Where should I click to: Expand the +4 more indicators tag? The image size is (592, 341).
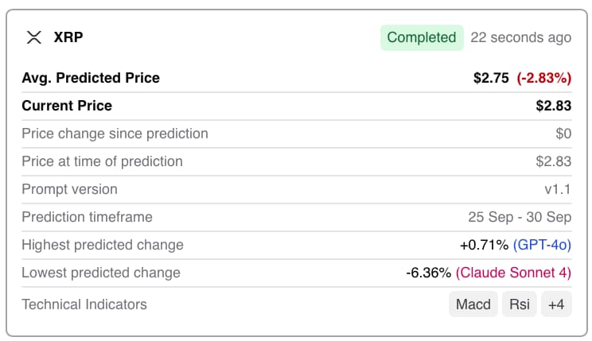pos(556,304)
